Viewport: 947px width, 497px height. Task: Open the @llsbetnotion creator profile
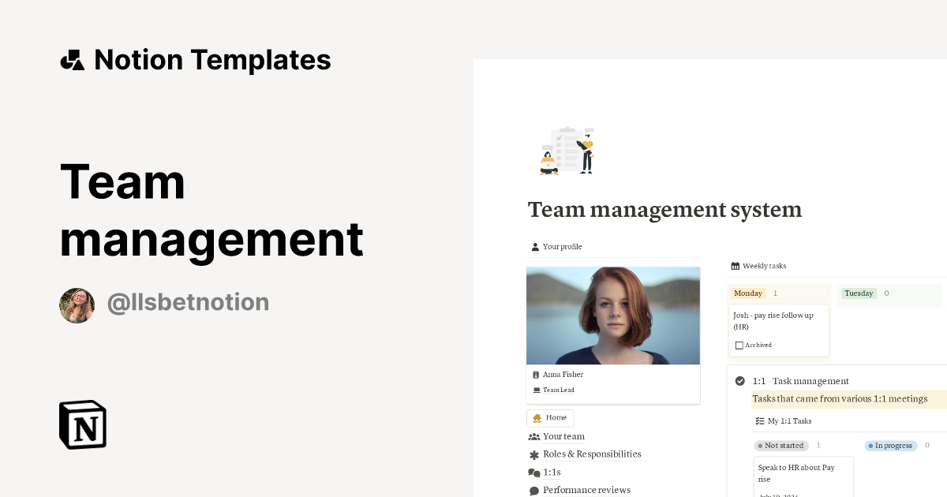pyautogui.click(x=189, y=302)
